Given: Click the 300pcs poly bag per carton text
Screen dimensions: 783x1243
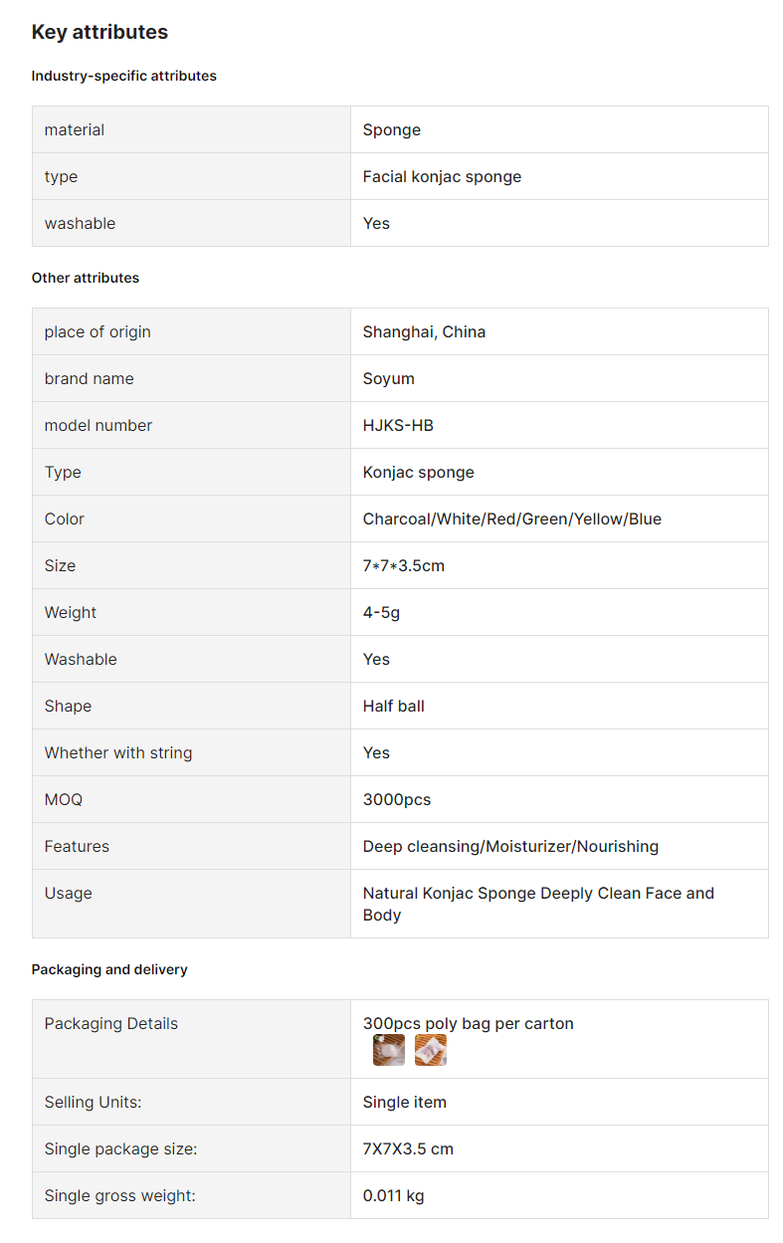Looking at the screenshot, I should (x=469, y=1023).
